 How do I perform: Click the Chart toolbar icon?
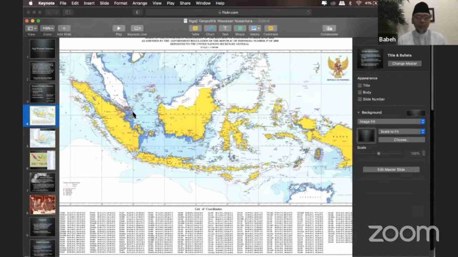[x=210, y=28]
